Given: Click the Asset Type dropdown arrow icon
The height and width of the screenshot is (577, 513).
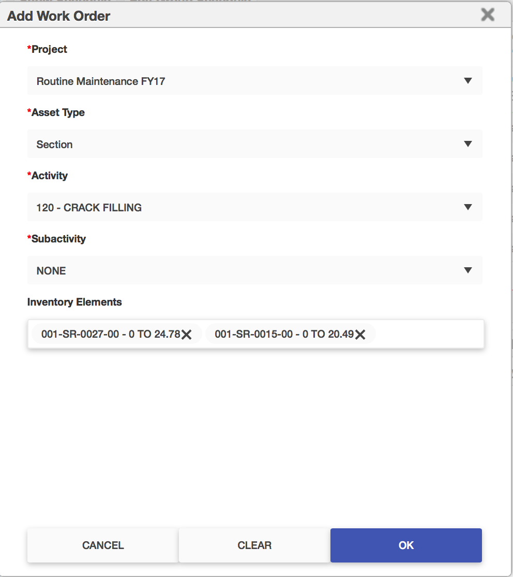Looking at the screenshot, I should (x=468, y=144).
